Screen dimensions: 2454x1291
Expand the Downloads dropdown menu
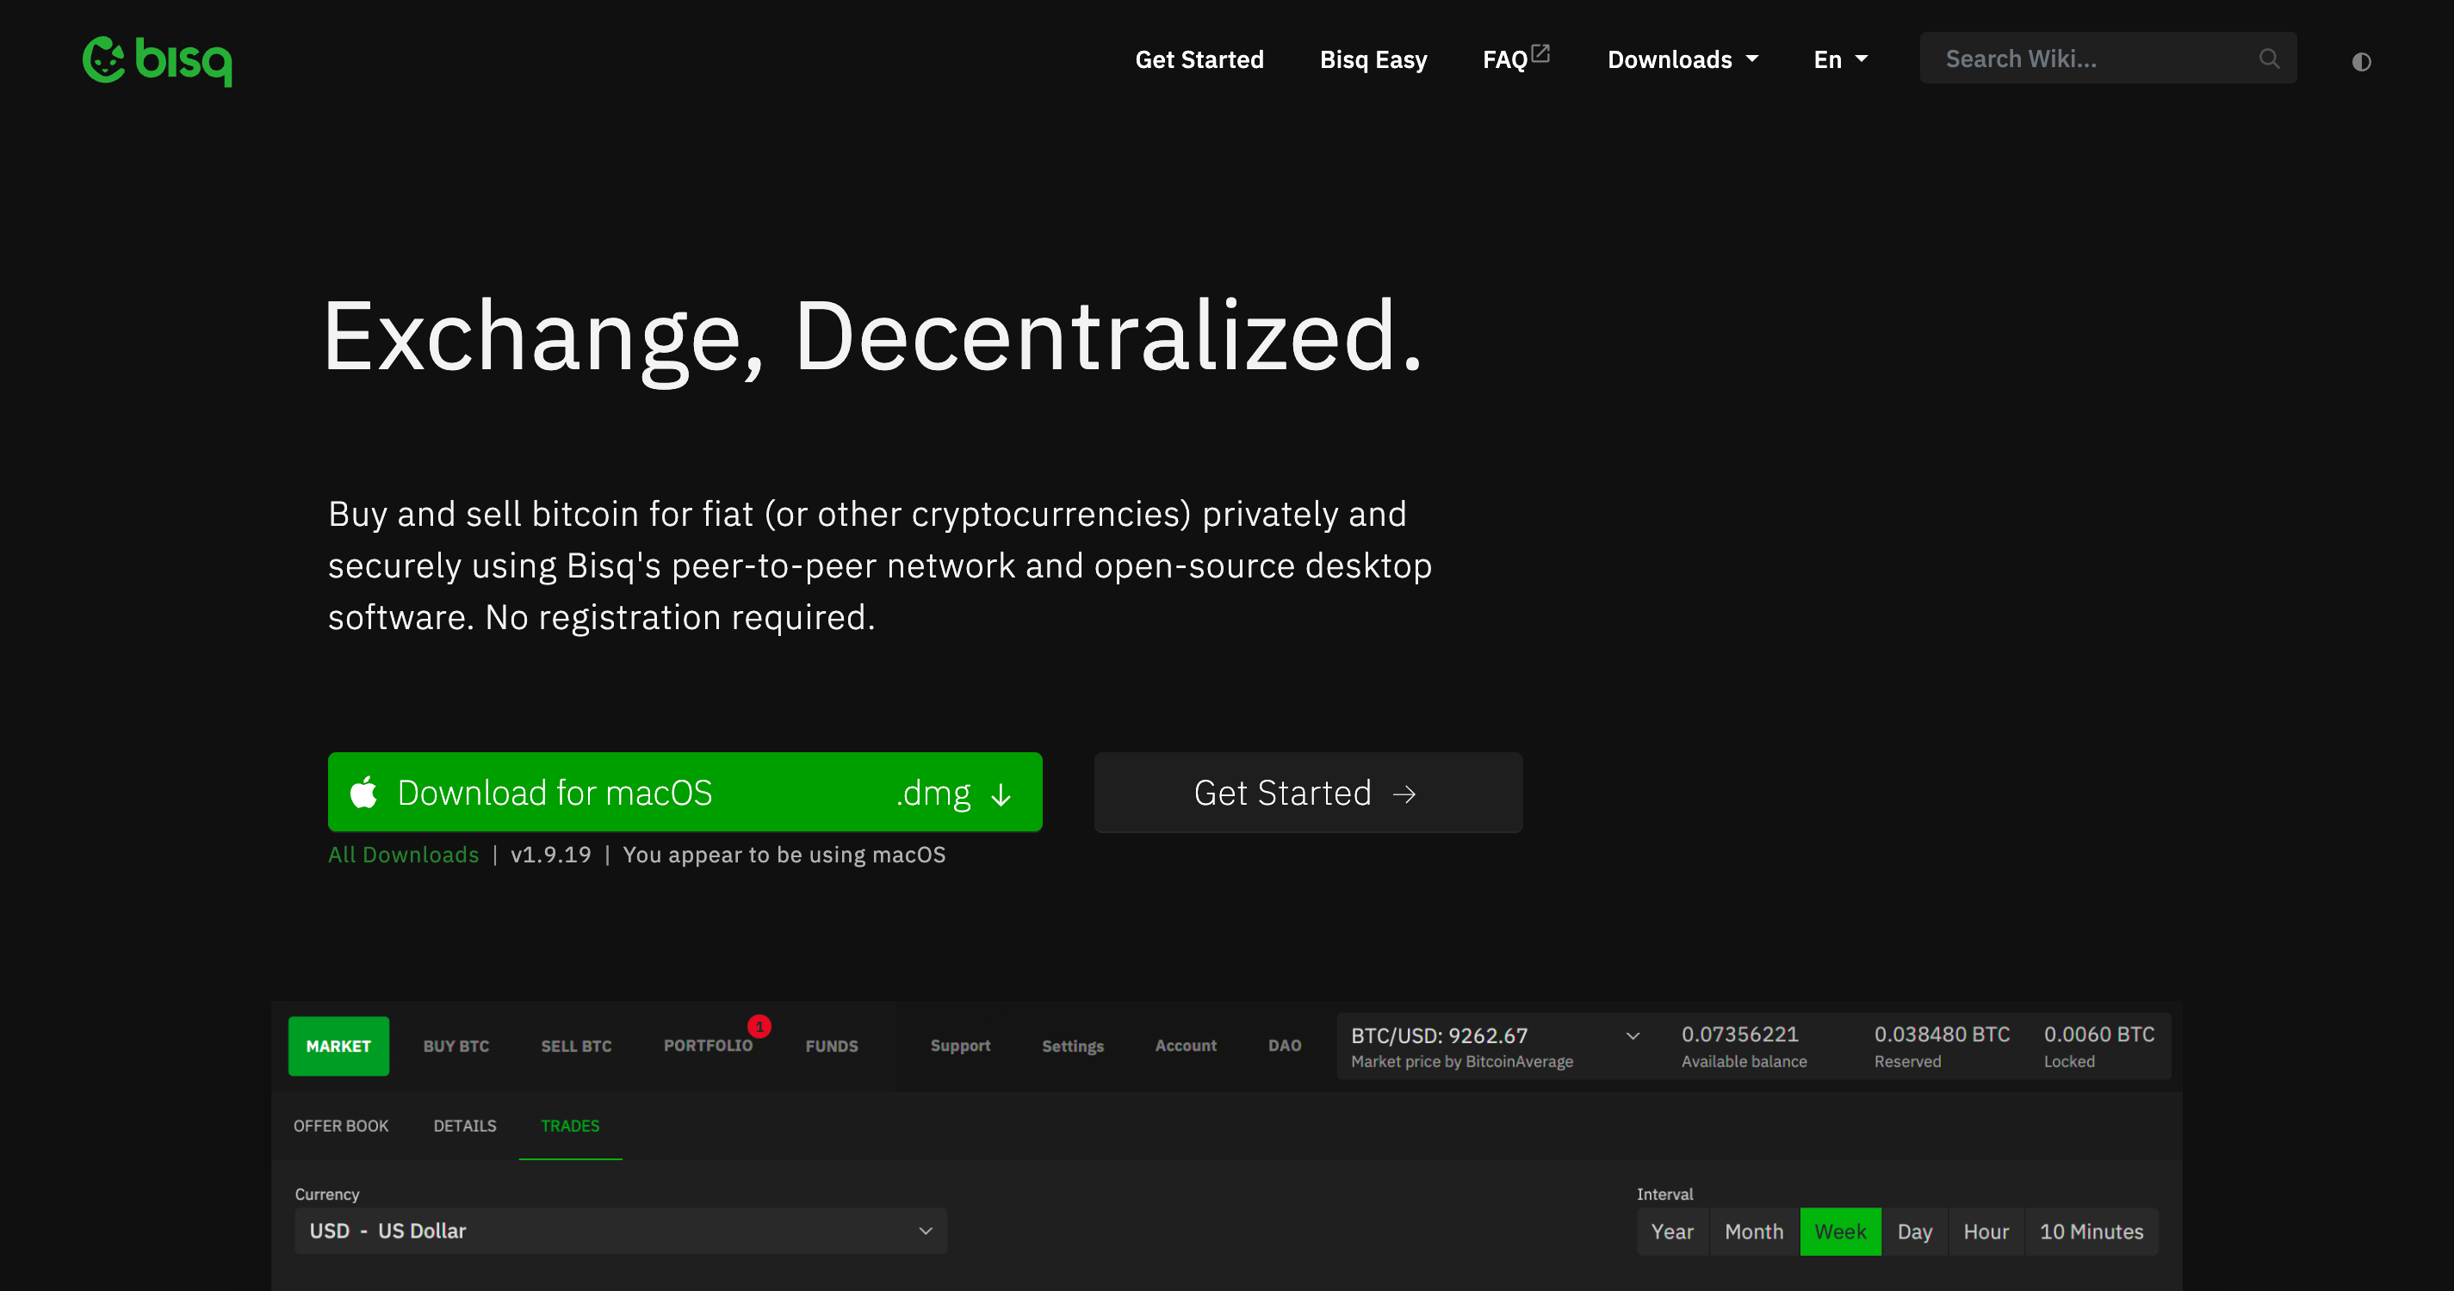[1682, 60]
